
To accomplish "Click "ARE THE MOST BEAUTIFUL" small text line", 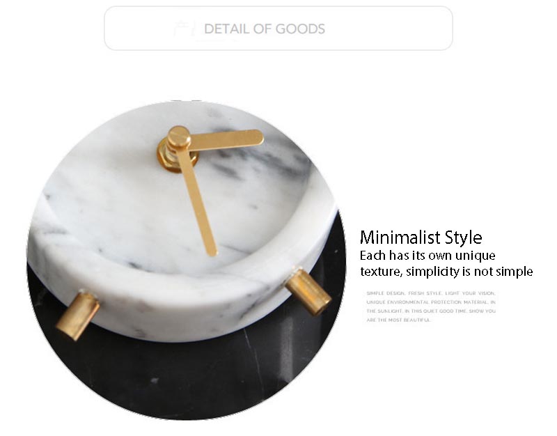I will pos(398,320).
